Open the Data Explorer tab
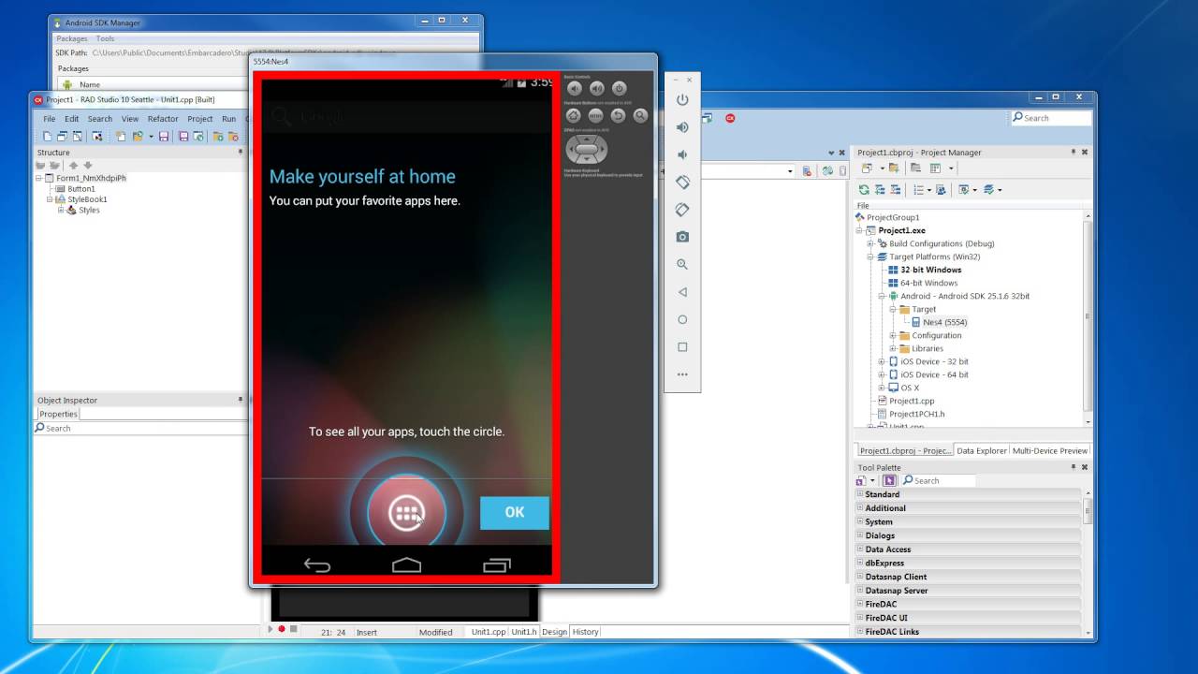1198x674 pixels. click(980, 450)
